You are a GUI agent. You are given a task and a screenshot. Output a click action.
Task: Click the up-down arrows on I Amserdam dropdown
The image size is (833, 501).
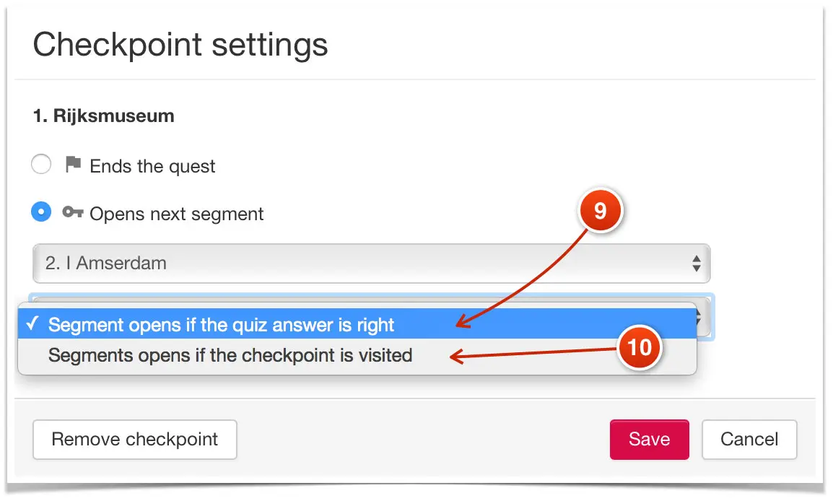696,263
